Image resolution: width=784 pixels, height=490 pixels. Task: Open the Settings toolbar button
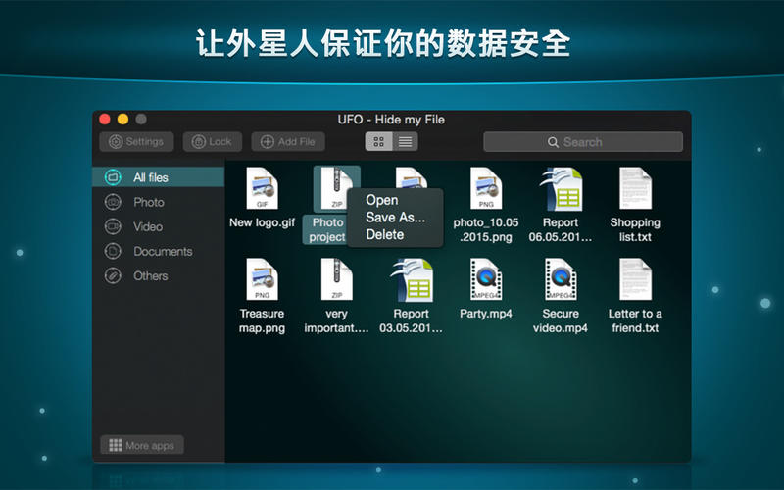coord(136,142)
